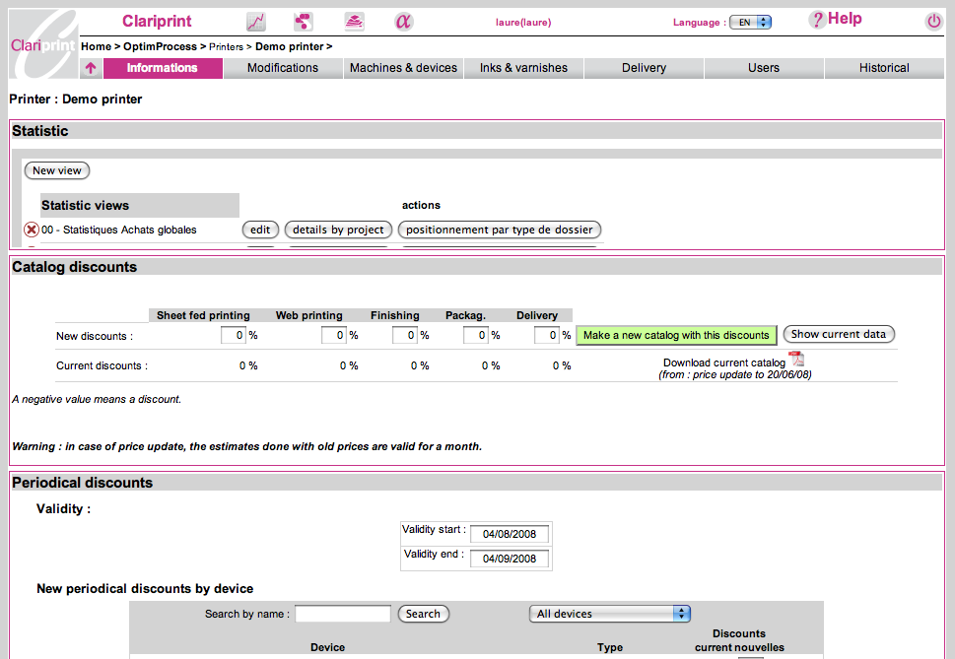Viewport: 955px width, 659px height.
Task: Click the Validity start date field
Action: (510, 534)
